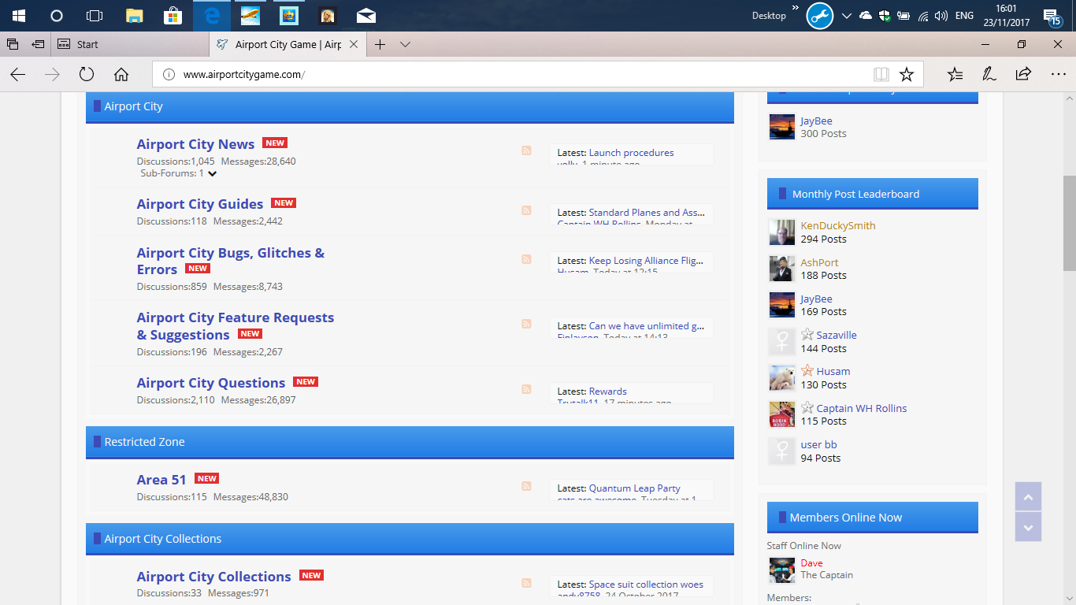Open the latest thread Launch procedures

[x=632, y=153]
